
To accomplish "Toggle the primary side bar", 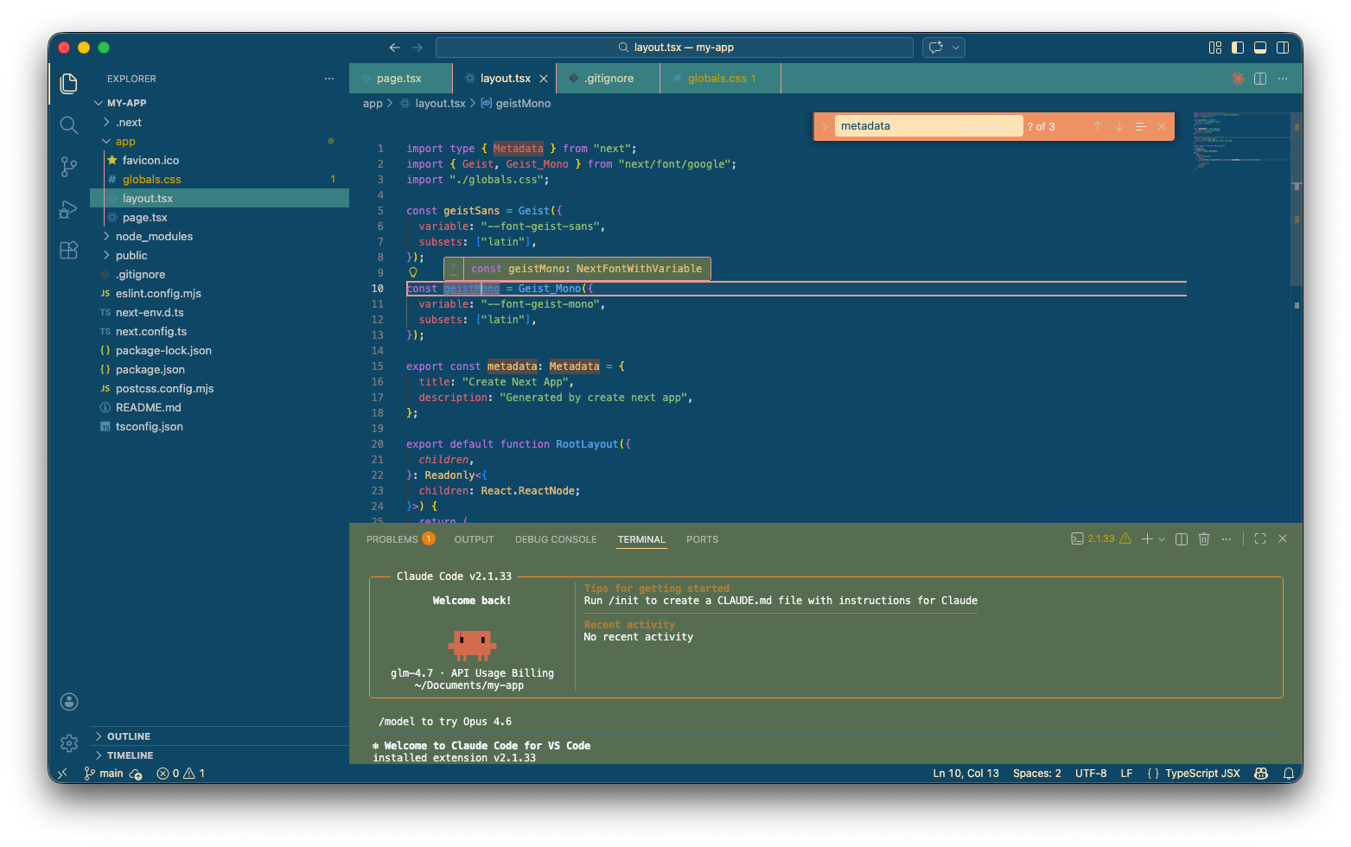I will click(x=1238, y=48).
